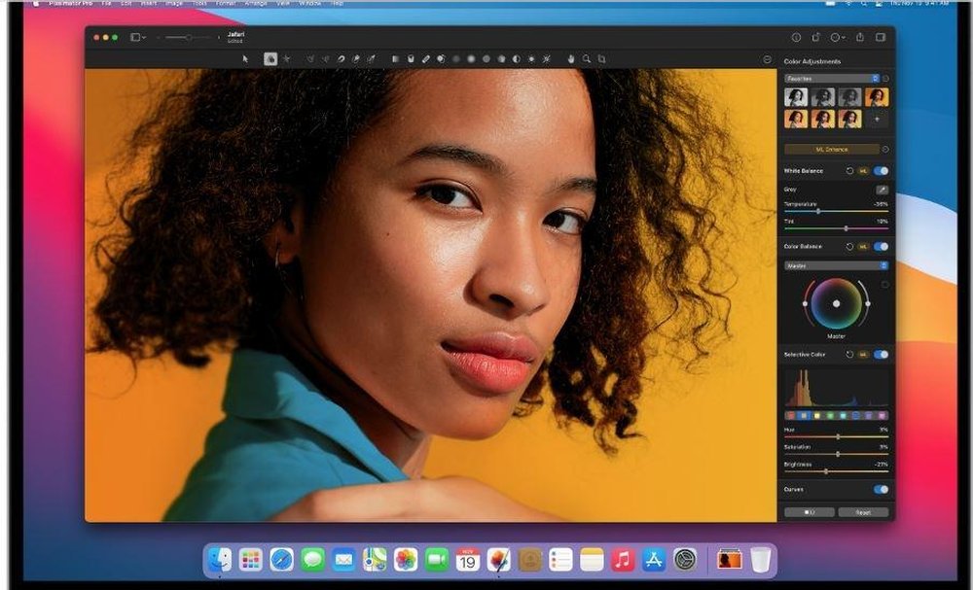The width and height of the screenshot is (973, 590).
Task: Click the Reset button at the panel bottom
Action: tap(864, 512)
